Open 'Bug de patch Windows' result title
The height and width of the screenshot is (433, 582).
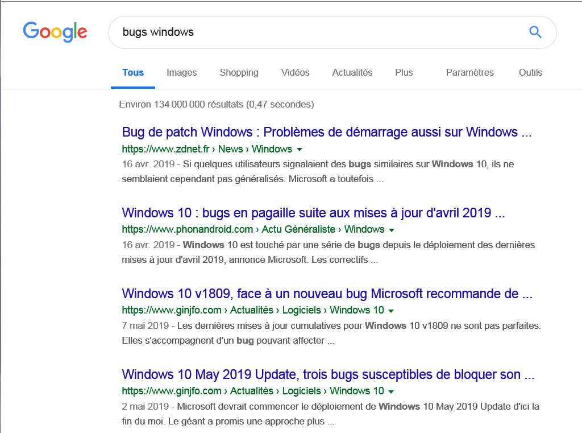click(x=327, y=132)
